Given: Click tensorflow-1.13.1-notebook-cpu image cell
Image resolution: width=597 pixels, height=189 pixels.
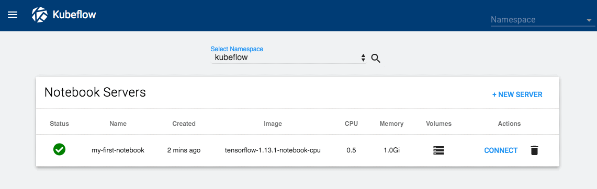Looking at the screenshot, I should pyautogui.click(x=273, y=150).
